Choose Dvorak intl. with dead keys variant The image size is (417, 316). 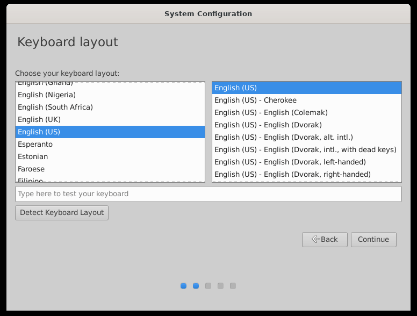pos(305,150)
